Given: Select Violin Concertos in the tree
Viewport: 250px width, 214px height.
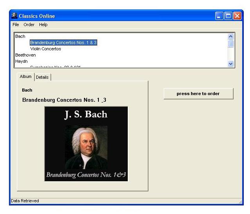Looking at the screenshot, I should [46, 49].
